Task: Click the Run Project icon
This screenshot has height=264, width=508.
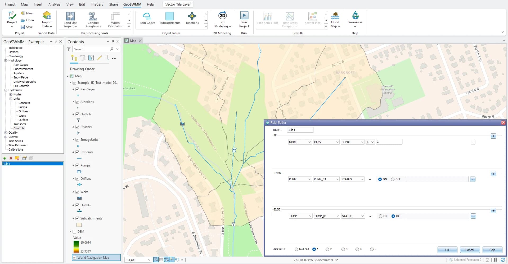Action: [244, 15]
